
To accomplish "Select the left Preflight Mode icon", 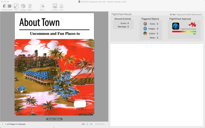I will (x=5, y=6).
